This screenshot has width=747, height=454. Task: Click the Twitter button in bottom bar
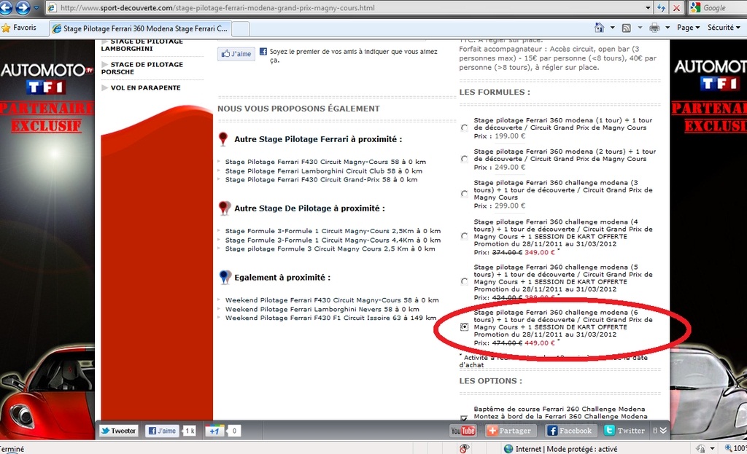(625, 431)
